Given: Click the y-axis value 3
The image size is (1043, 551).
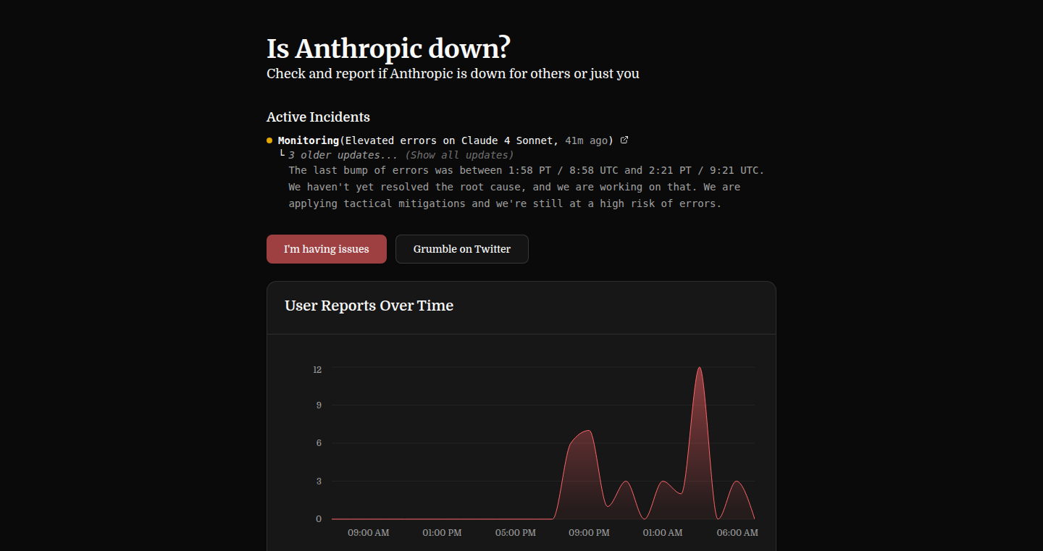Looking at the screenshot, I should [319, 481].
